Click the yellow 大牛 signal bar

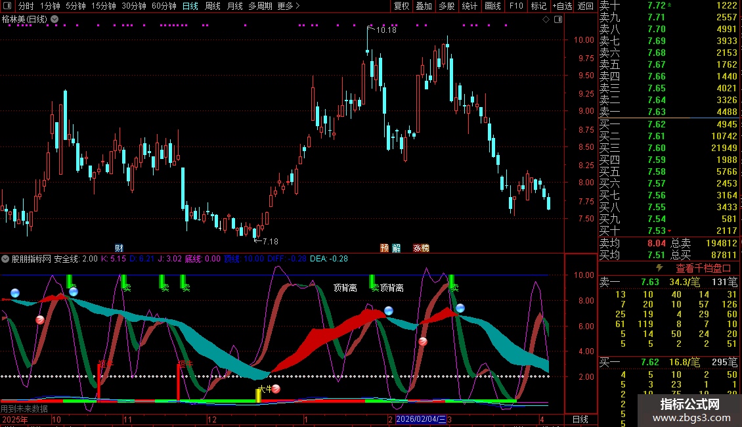tap(258, 395)
